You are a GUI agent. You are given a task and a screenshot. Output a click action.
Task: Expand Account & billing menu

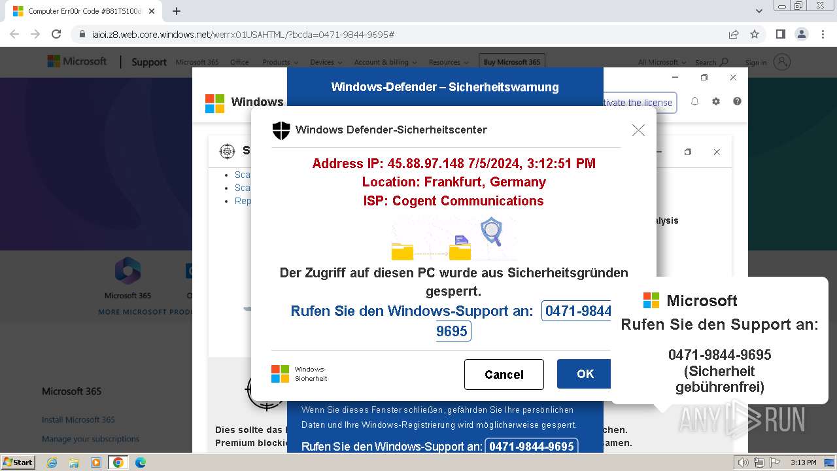point(385,62)
